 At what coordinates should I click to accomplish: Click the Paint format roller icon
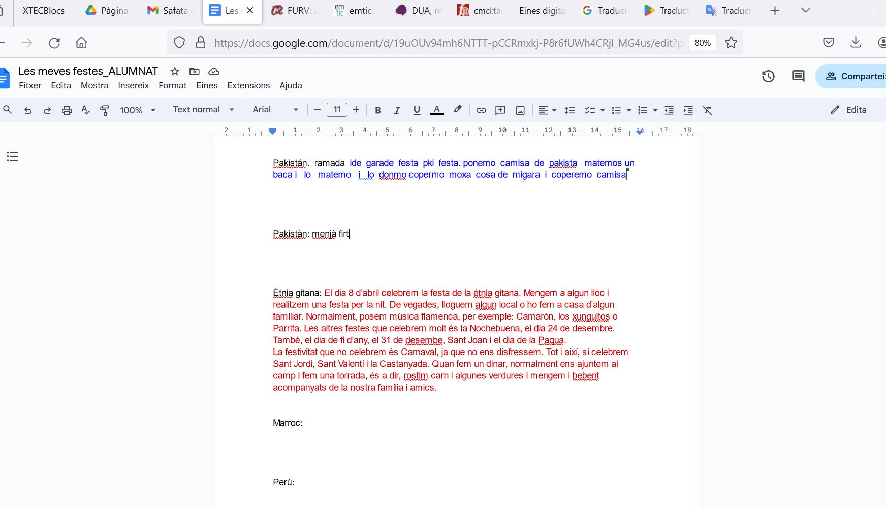(105, 110)
